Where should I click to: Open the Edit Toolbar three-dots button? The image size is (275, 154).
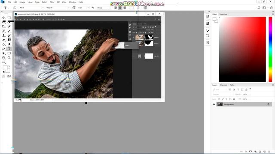(x=3, y=62)
